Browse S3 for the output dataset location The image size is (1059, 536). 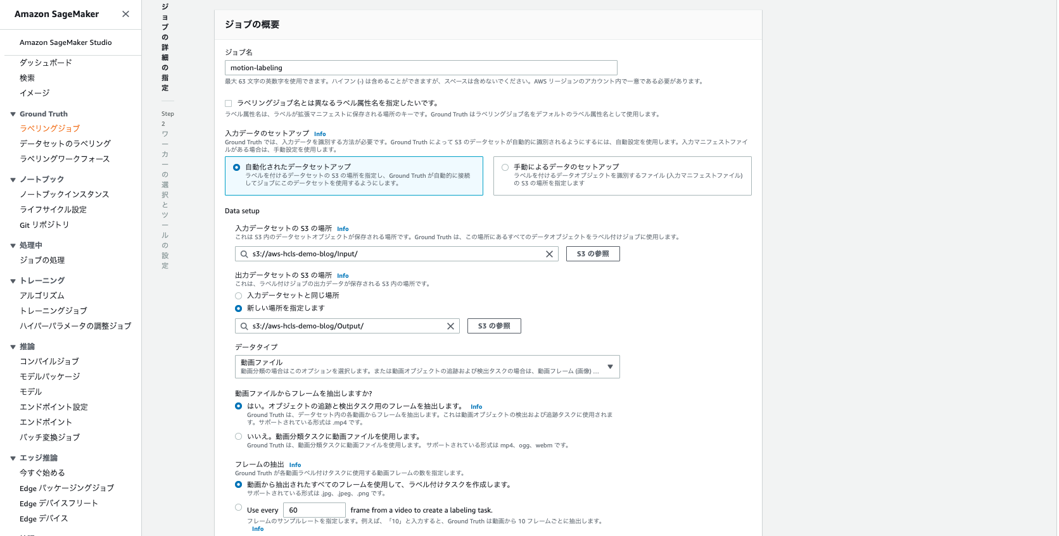[494, 326]
